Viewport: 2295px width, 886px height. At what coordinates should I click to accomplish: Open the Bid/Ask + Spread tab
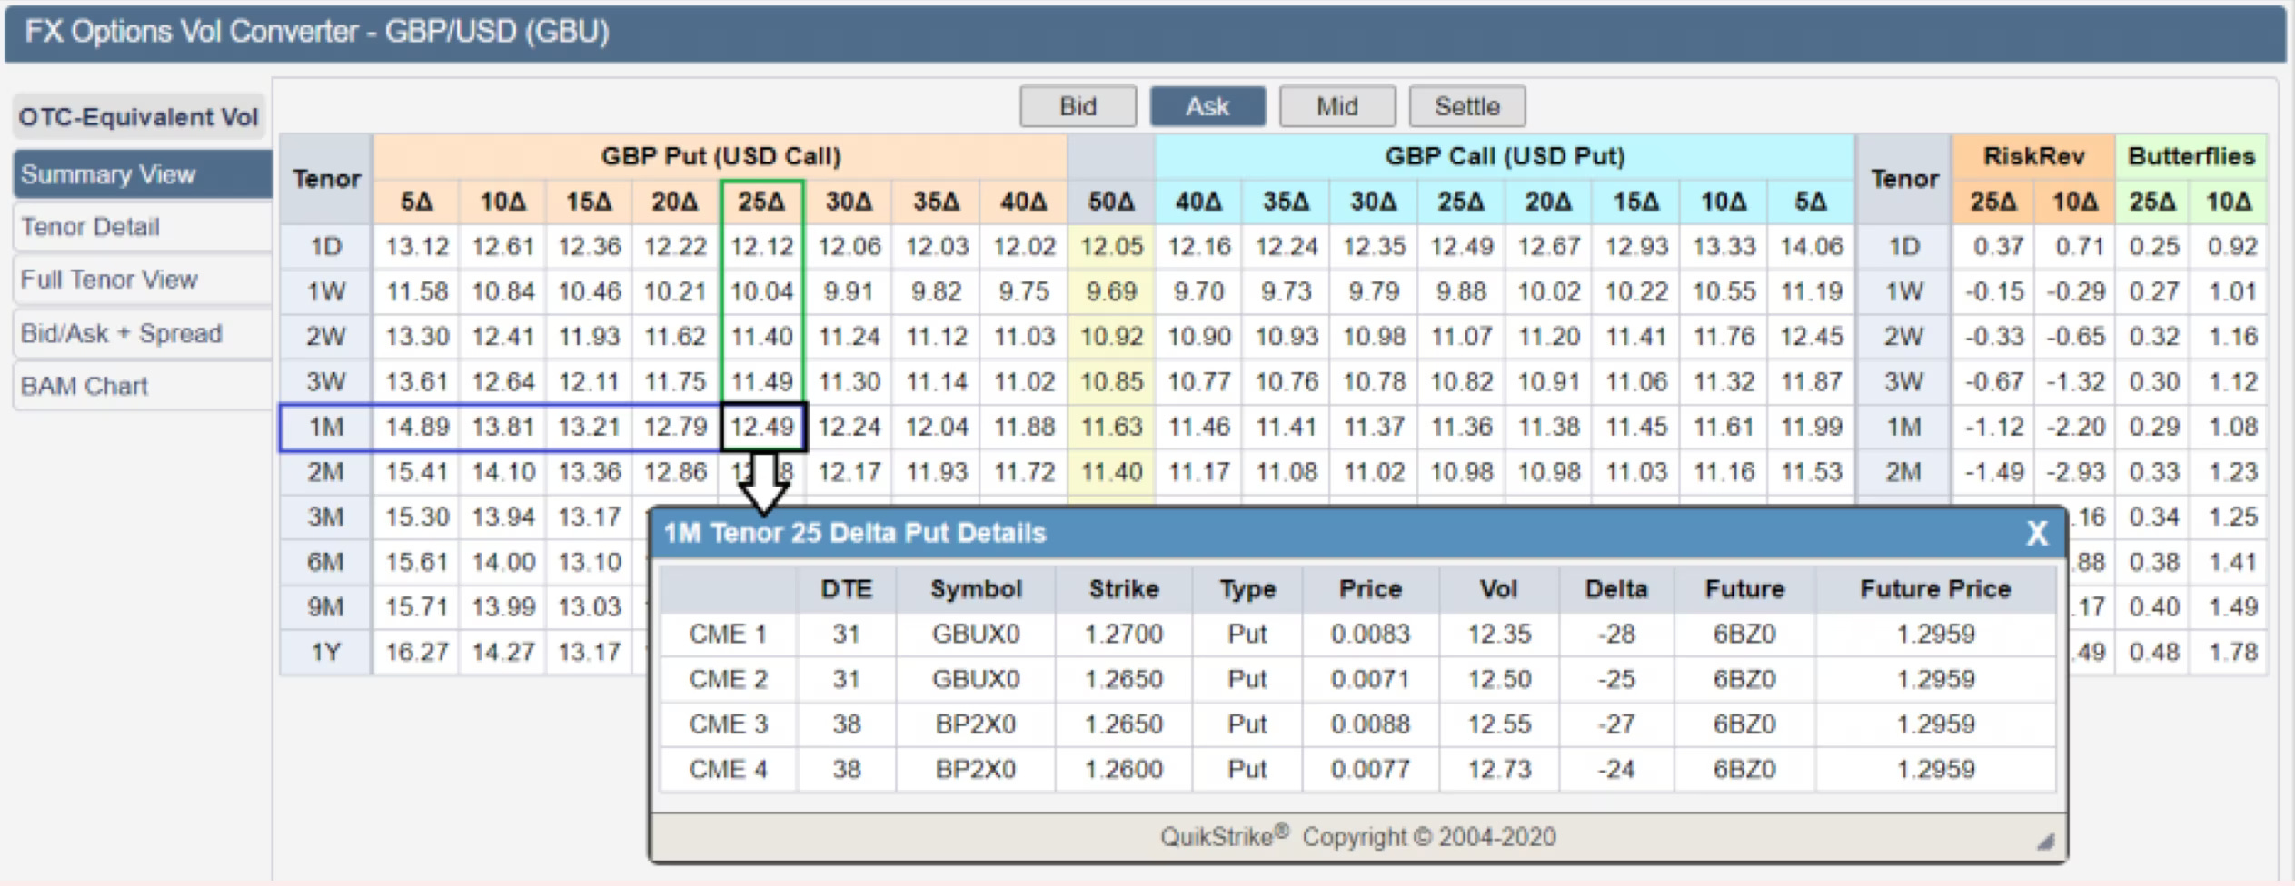click(x=143, y=333)
